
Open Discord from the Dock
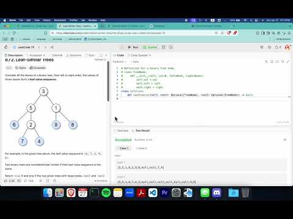point(217,193)
